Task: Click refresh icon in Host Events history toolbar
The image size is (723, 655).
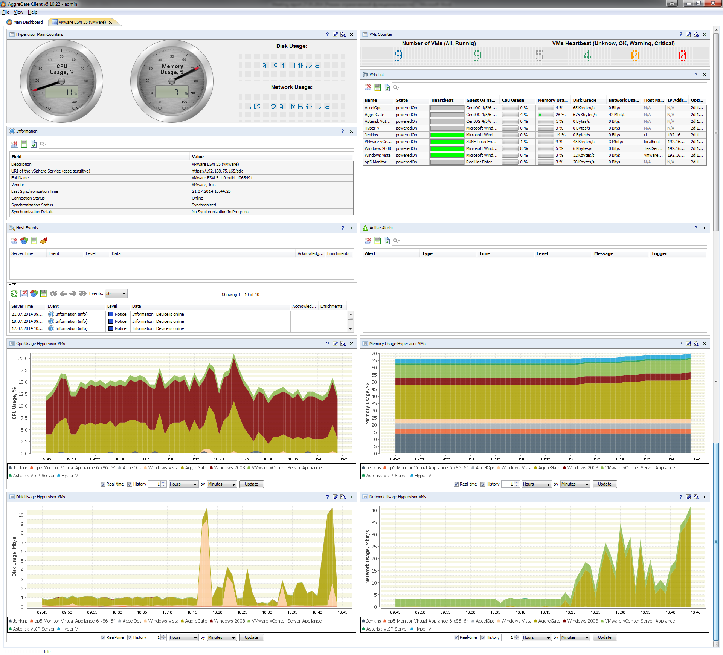Action: click(14, 293)
